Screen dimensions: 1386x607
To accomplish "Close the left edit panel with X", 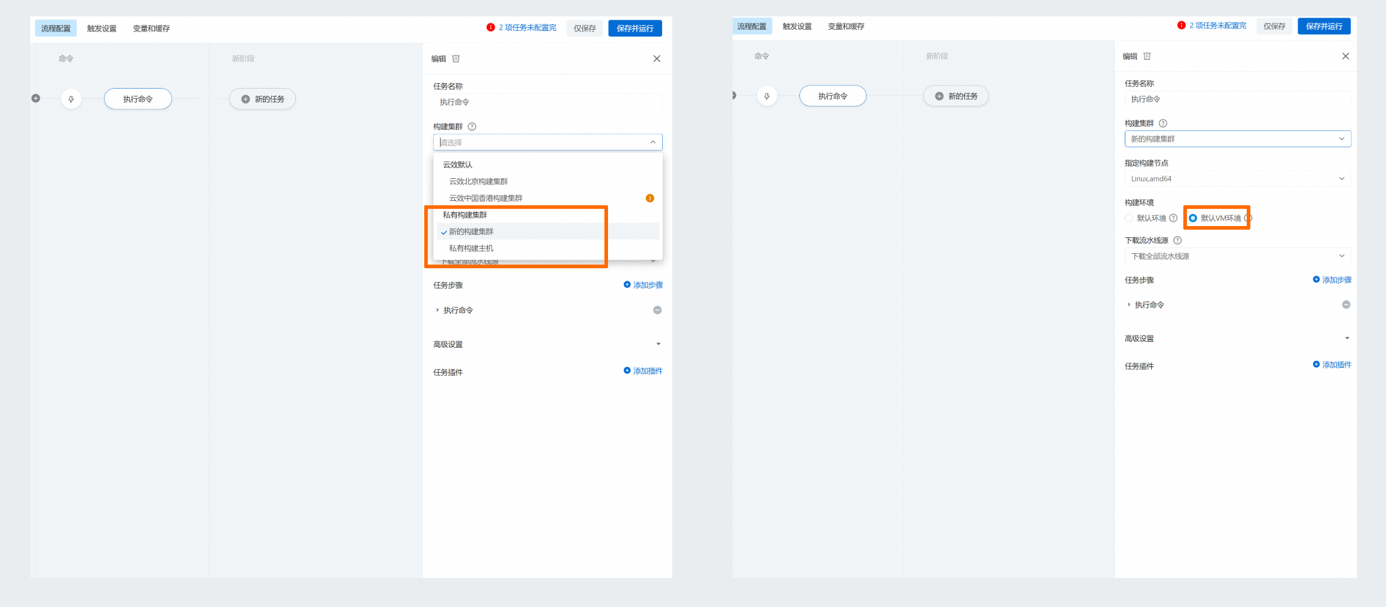I will 656,59.
